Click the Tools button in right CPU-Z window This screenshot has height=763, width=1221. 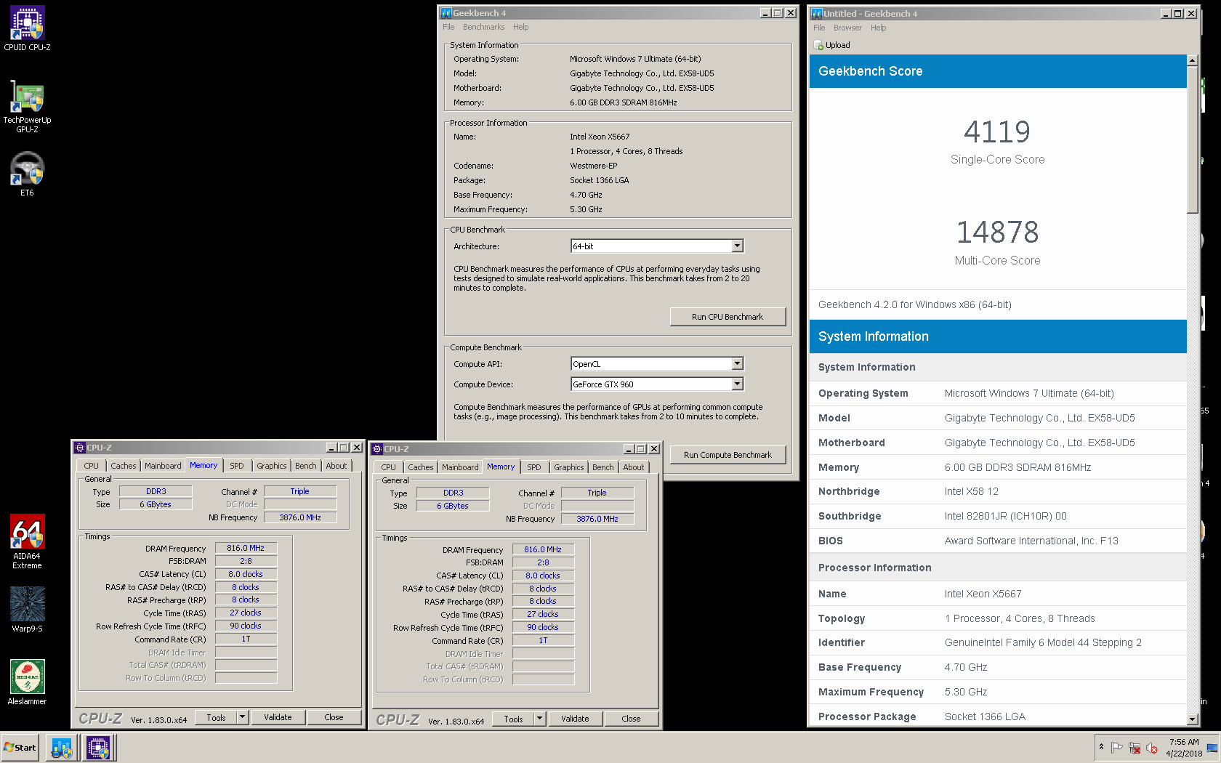(513, 719)
